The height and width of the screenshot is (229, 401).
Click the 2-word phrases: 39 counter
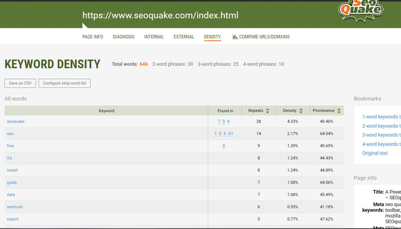pyautogui.click(x=172, y=64)
